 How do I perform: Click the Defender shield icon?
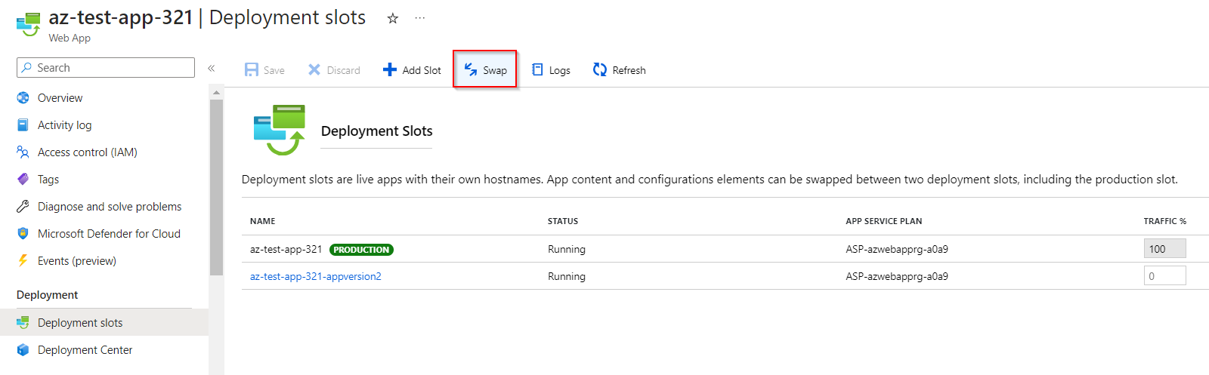coord(23,234)
